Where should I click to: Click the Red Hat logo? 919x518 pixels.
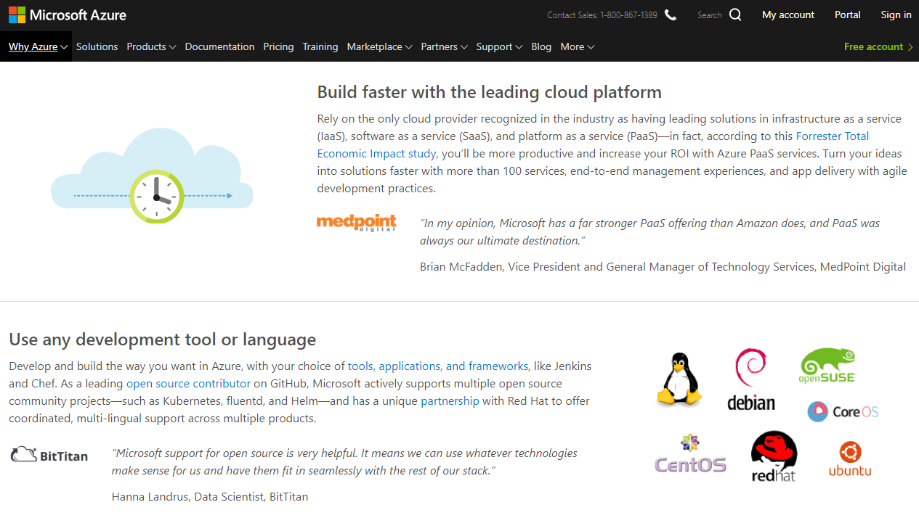click(774, 456)
